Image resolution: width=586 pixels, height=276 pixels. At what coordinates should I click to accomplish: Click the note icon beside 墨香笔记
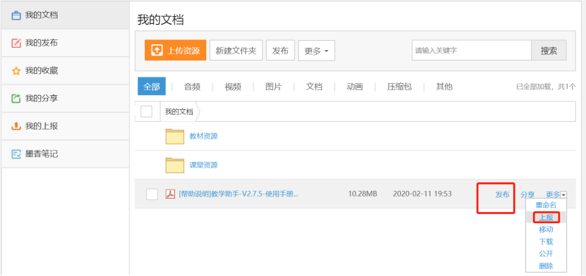click(16, 154)
